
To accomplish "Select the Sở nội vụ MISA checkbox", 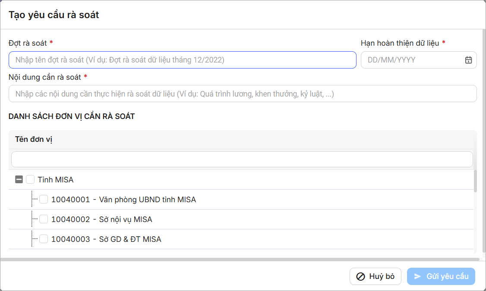I will [44, 219].
